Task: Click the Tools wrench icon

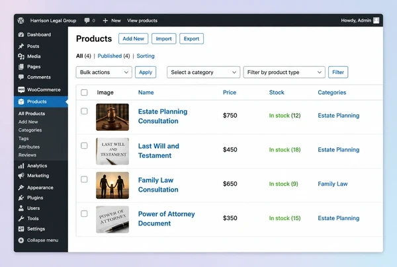Action: pyautogui.click(x=21, y=219)
